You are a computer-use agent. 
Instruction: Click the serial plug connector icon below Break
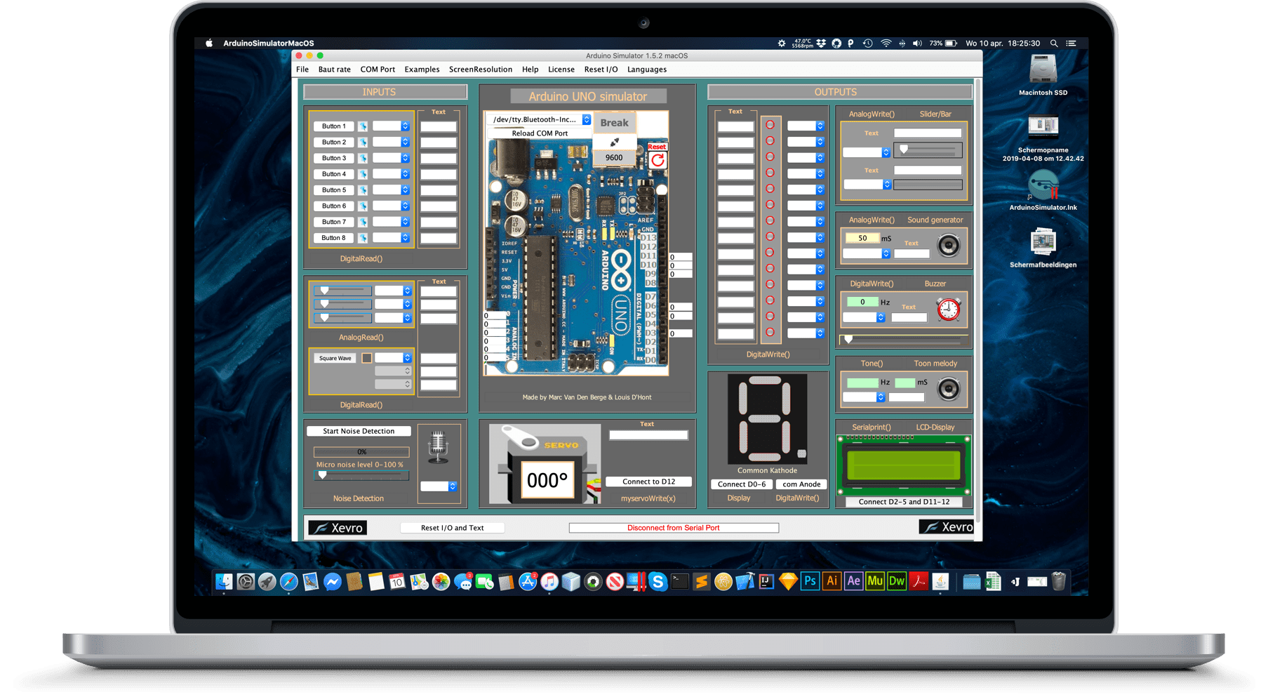pyautogui.click(x=614, y=141)
